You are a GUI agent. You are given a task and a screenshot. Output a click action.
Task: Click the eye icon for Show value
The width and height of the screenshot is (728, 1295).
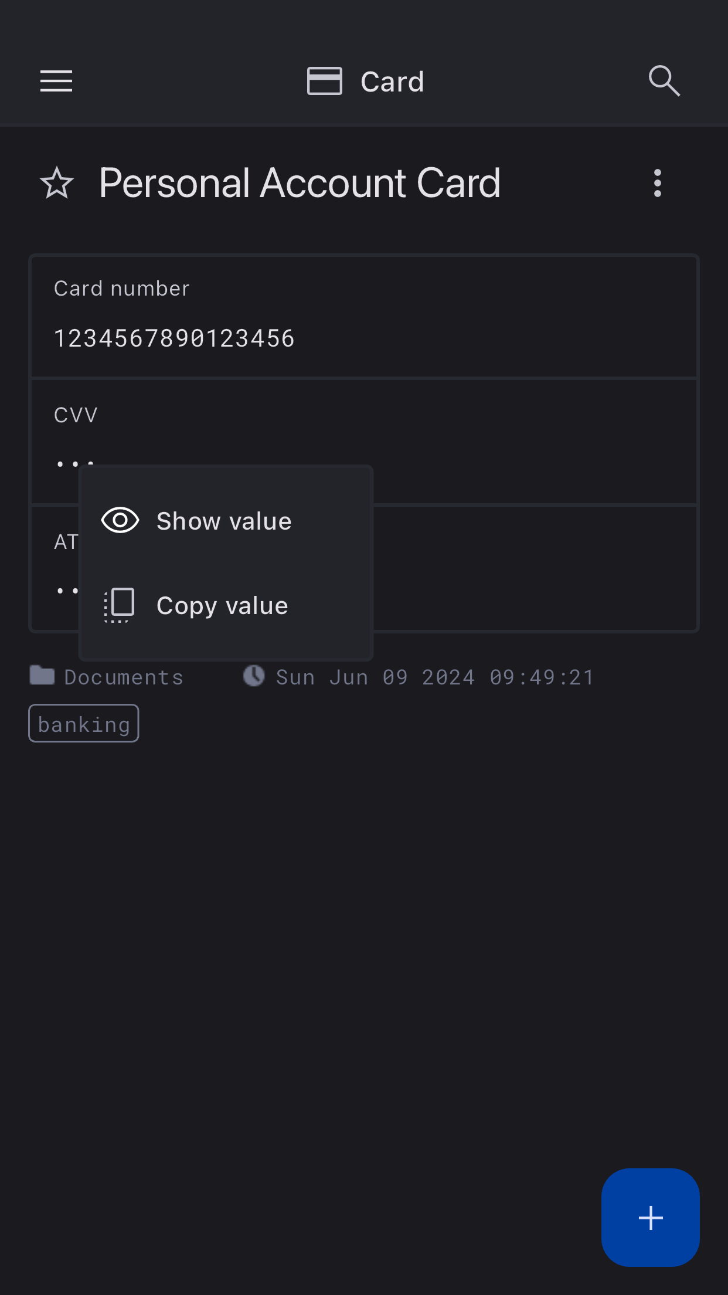[x=120, y=521]
